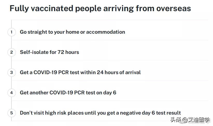Click the step 2 number circle
Viewport: 213px width, 126px height.
pos(11,52)
